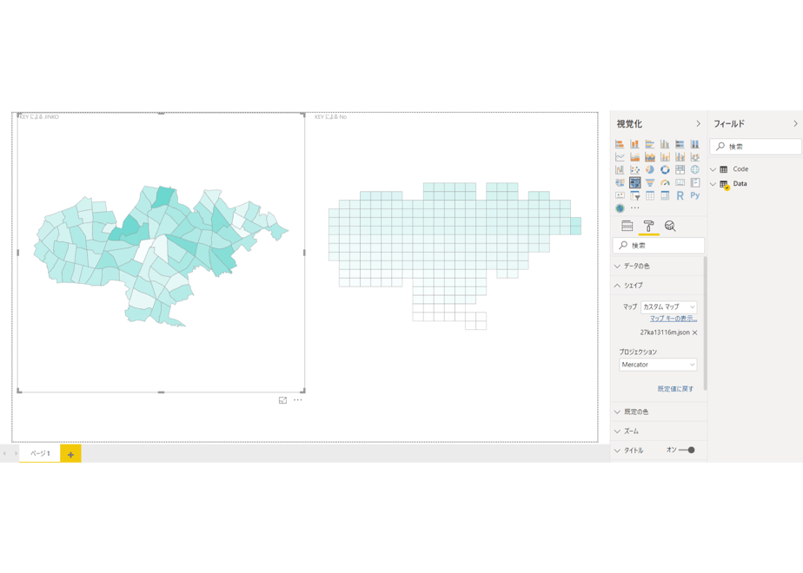This screenshot has height=573, width=803.
Task: Switch to the Fields well tab
Action: [627, 226]
